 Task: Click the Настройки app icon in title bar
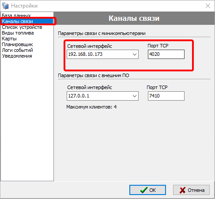click(5, 6)
